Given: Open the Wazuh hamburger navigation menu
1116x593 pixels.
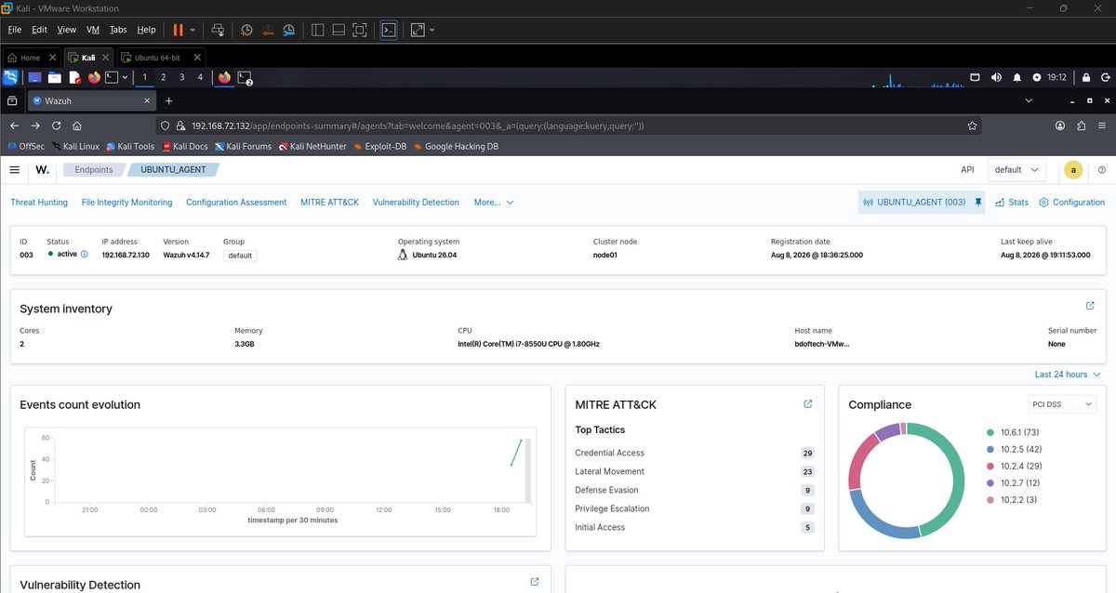Looking at the screenshot, I should pos(14,170).
